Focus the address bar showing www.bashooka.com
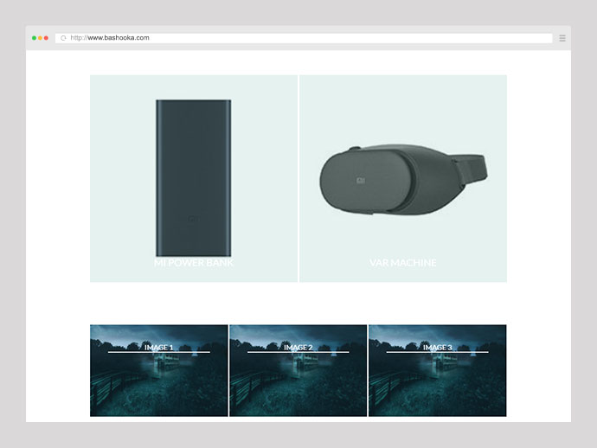The height and width of the screenshot is (448, 597). (304, 38)
